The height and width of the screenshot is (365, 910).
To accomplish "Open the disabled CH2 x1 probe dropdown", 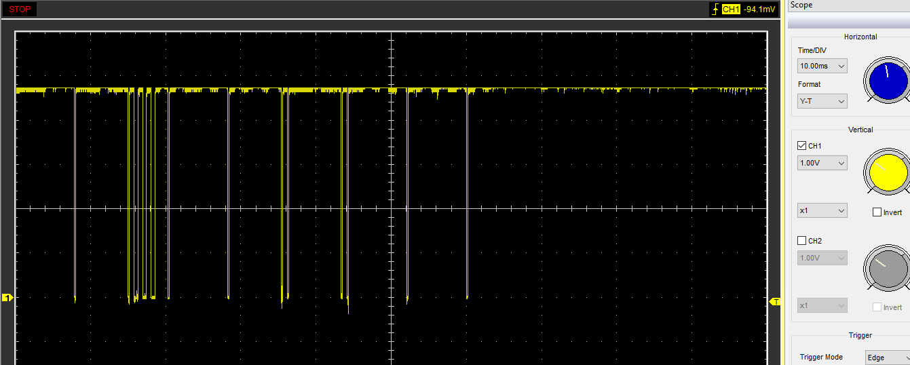I will [822, 305].
